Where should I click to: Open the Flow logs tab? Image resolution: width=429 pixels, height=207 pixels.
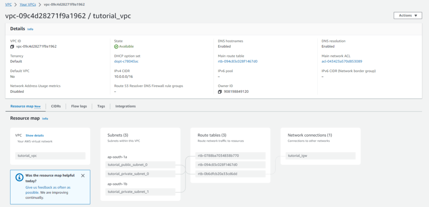click(x=79, y=106)
